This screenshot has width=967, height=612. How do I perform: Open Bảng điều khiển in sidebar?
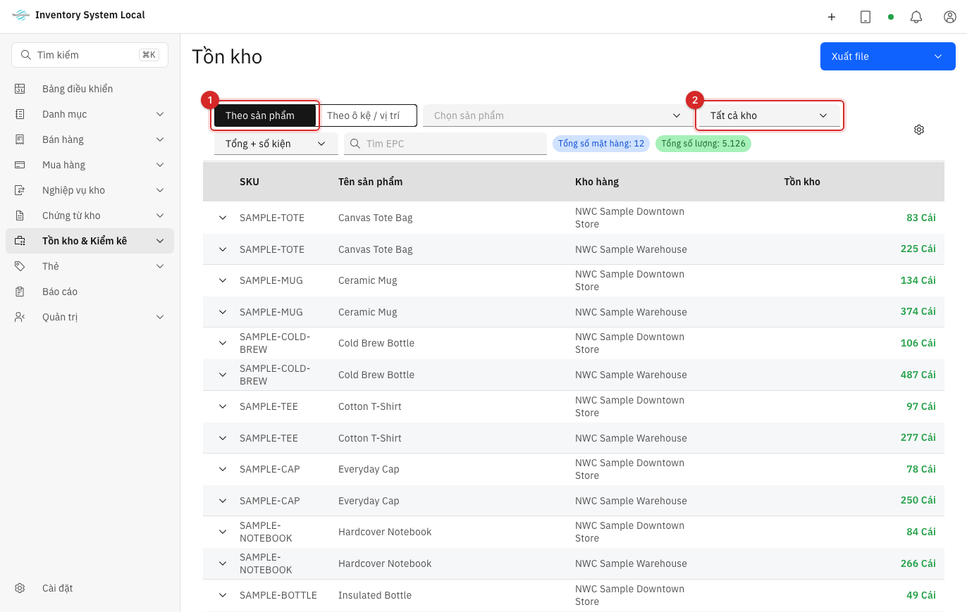tap(90, 89)
